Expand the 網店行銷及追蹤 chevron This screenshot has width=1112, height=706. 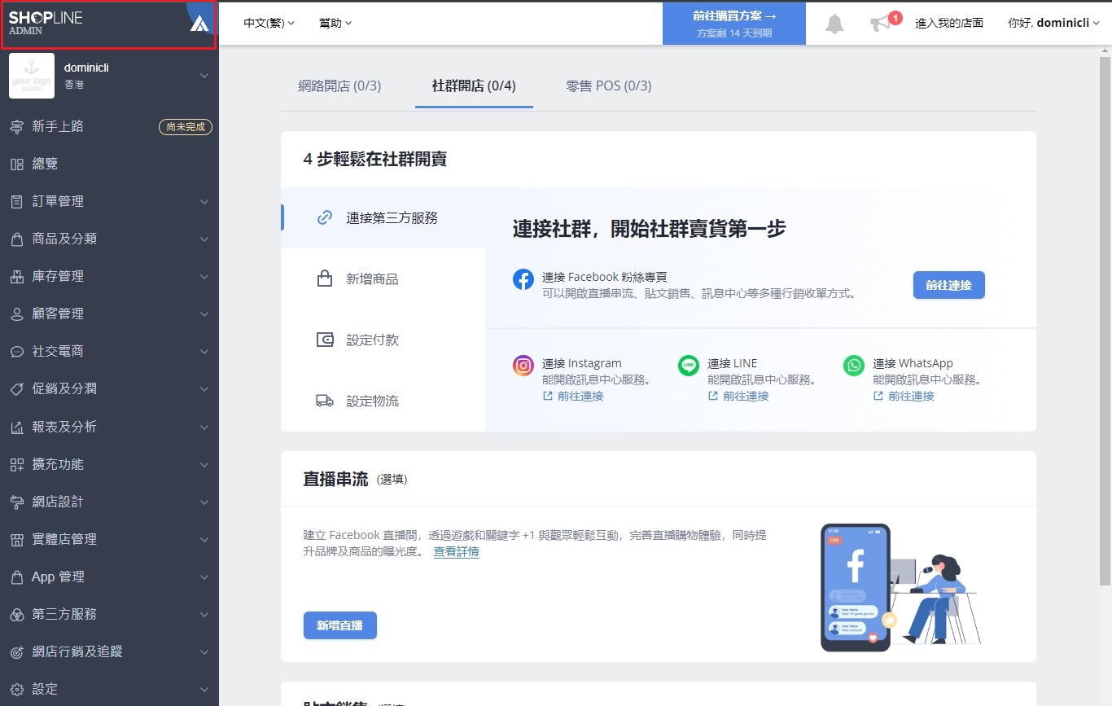click(204, 652)
